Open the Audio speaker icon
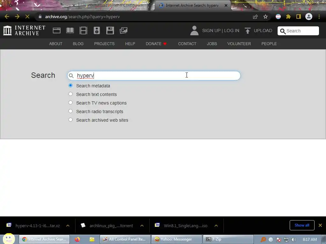Image resolution: width=326 pixels, height=244 pixels. tap(97, 30)
